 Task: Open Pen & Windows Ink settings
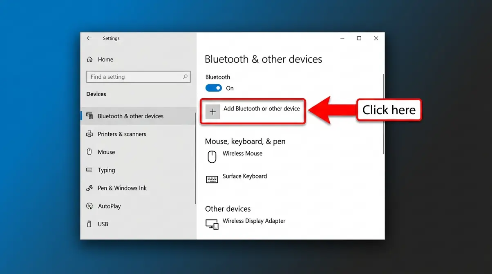pos(138,188)
